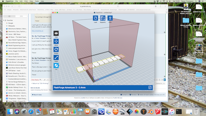The height and width of the screenshot is (116, 206).
Task: Click Safari back navigation arrow
Action: pos(12,6)
